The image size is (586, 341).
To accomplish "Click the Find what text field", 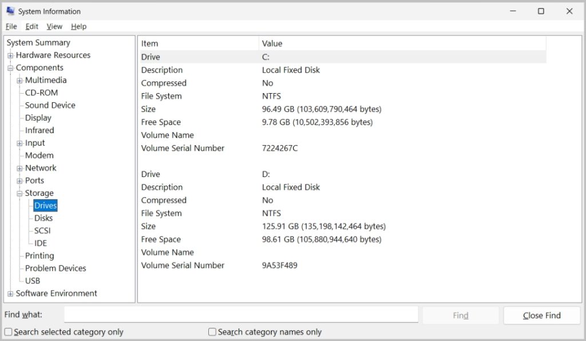I will pyautogui.click(x=241, y=315).
